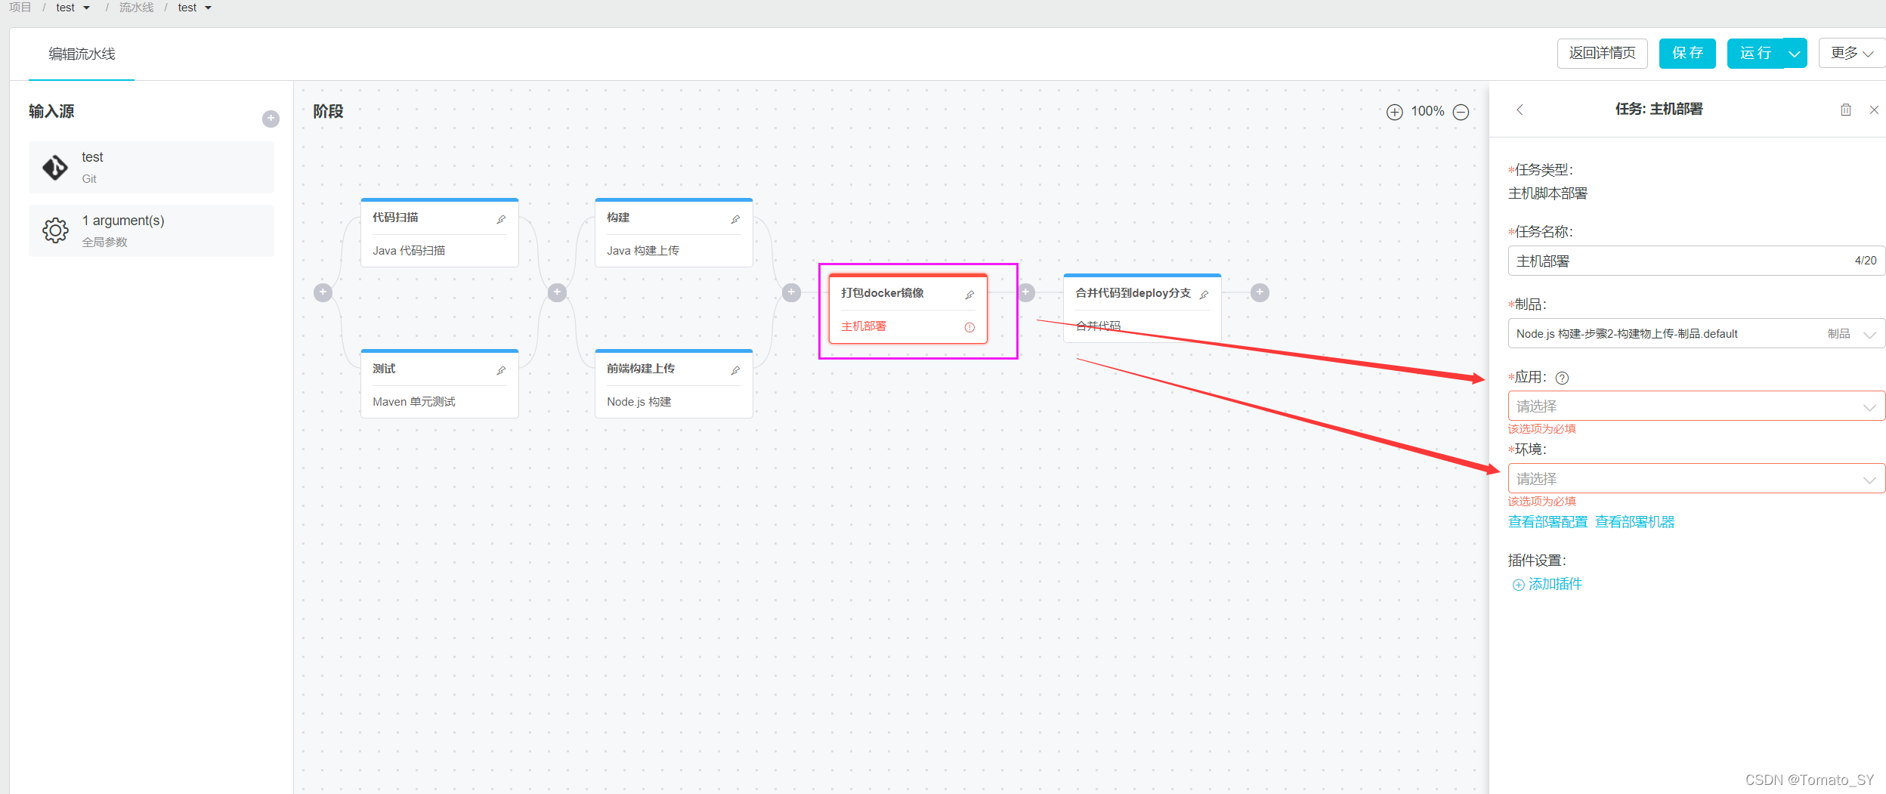1886x794 pixels.
Task: Click the 主机脚本部署 task type text
Action: 1547,193
